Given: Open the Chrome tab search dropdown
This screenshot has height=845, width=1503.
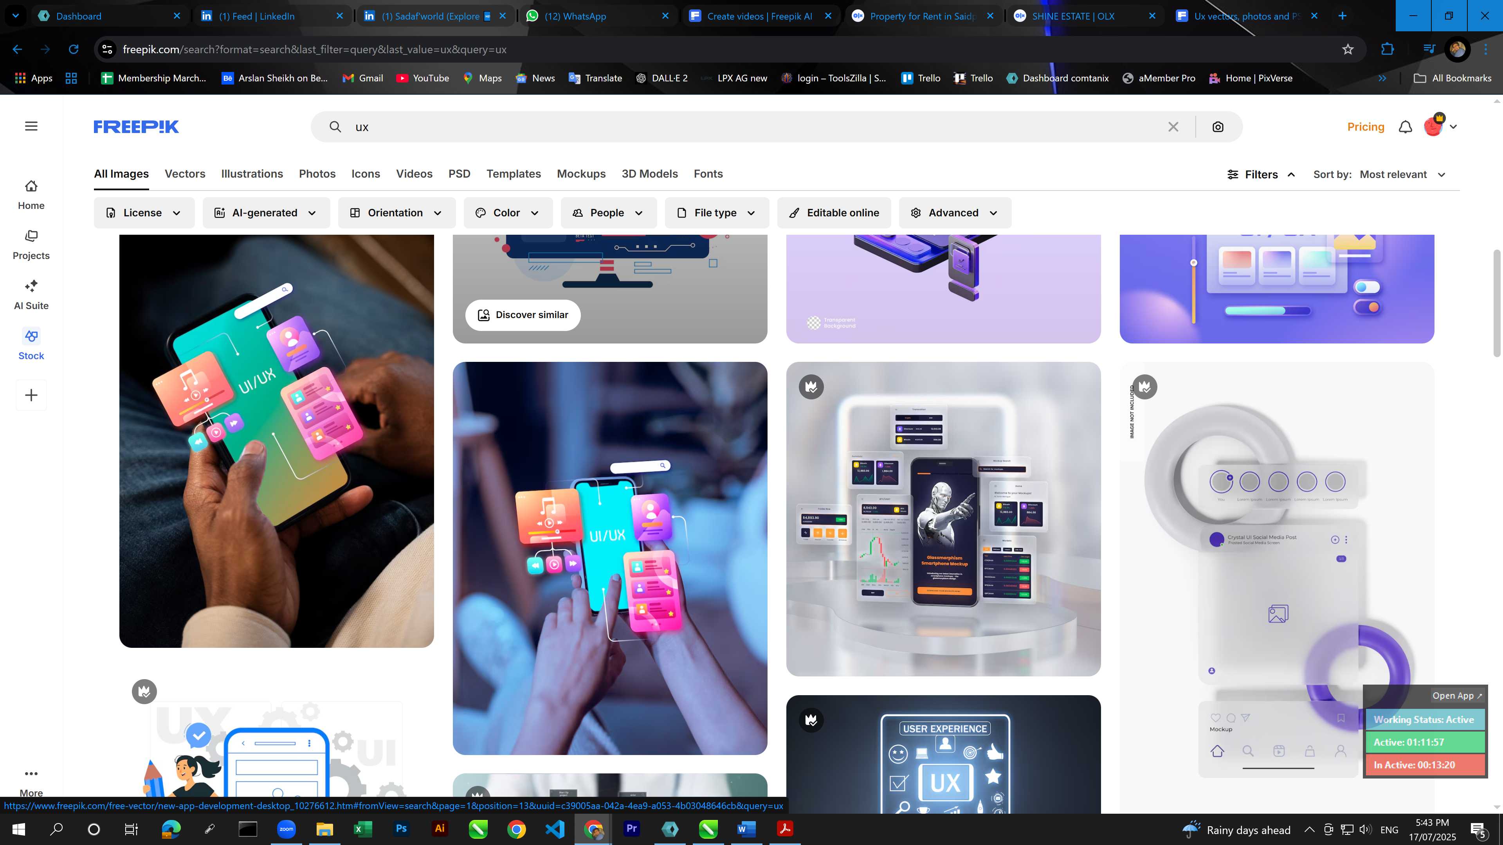Looking at the screenshot, I should pyautogui.click(x=16, y=16).
